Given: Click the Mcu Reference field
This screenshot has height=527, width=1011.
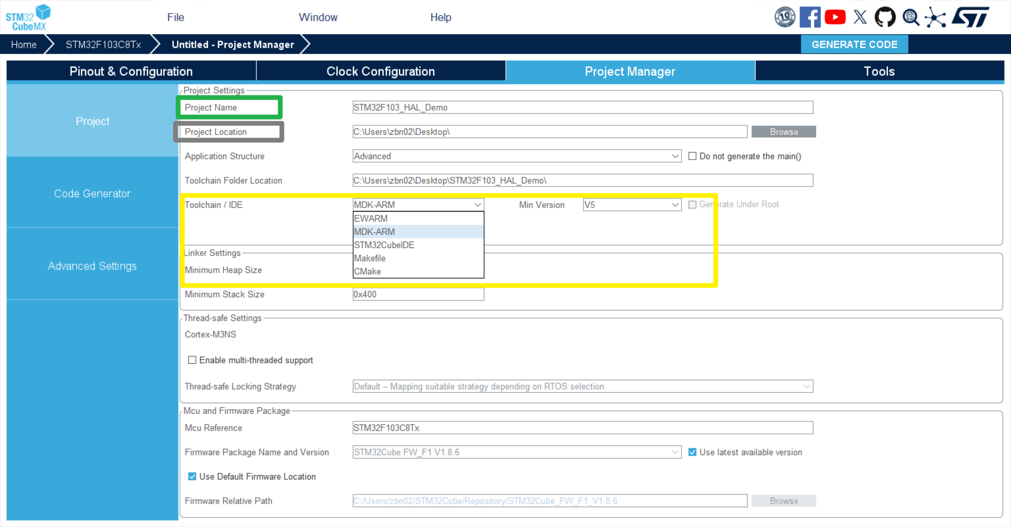Looking at the screenshot, I should pos(583,428).
